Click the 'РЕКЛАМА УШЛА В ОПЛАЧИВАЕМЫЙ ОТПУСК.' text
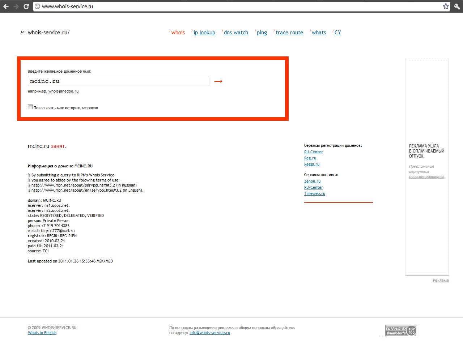Viewport: 463px width, 346px height. (x=426, y=151)
